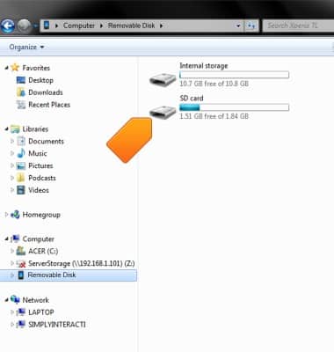Select the Podcasts library

pyautogui.click(x=42, y=178)
